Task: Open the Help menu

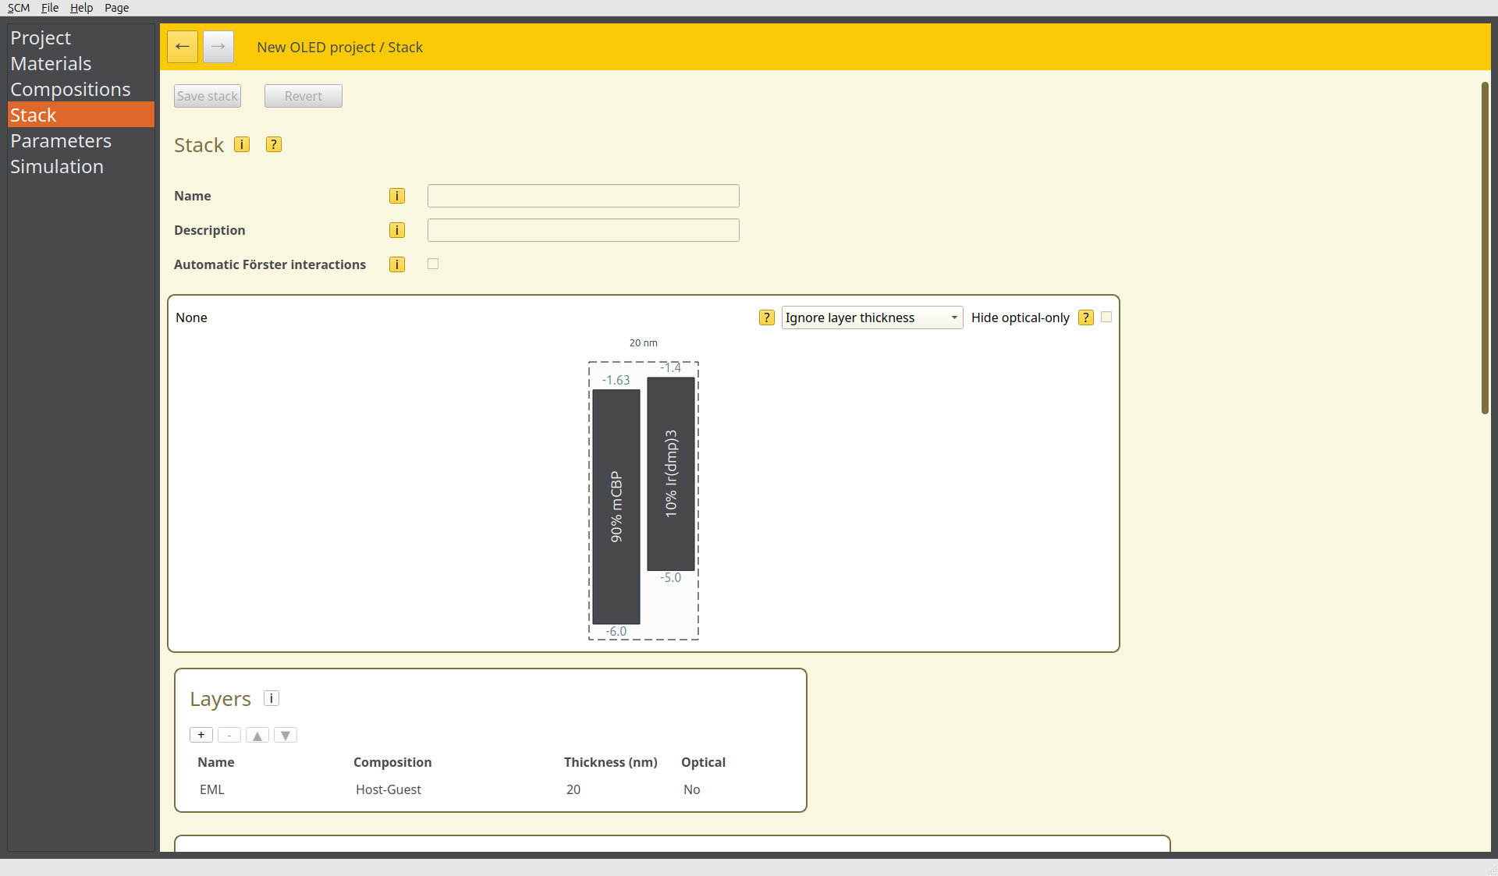Action: point(81,8)
